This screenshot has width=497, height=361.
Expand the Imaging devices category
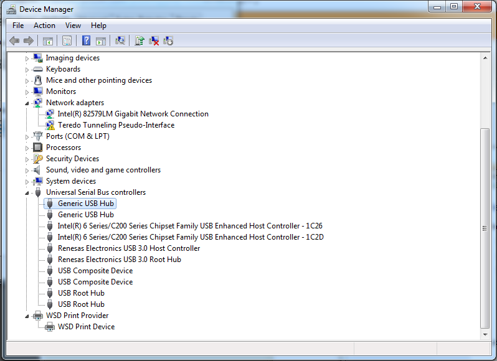coord(27,59)
